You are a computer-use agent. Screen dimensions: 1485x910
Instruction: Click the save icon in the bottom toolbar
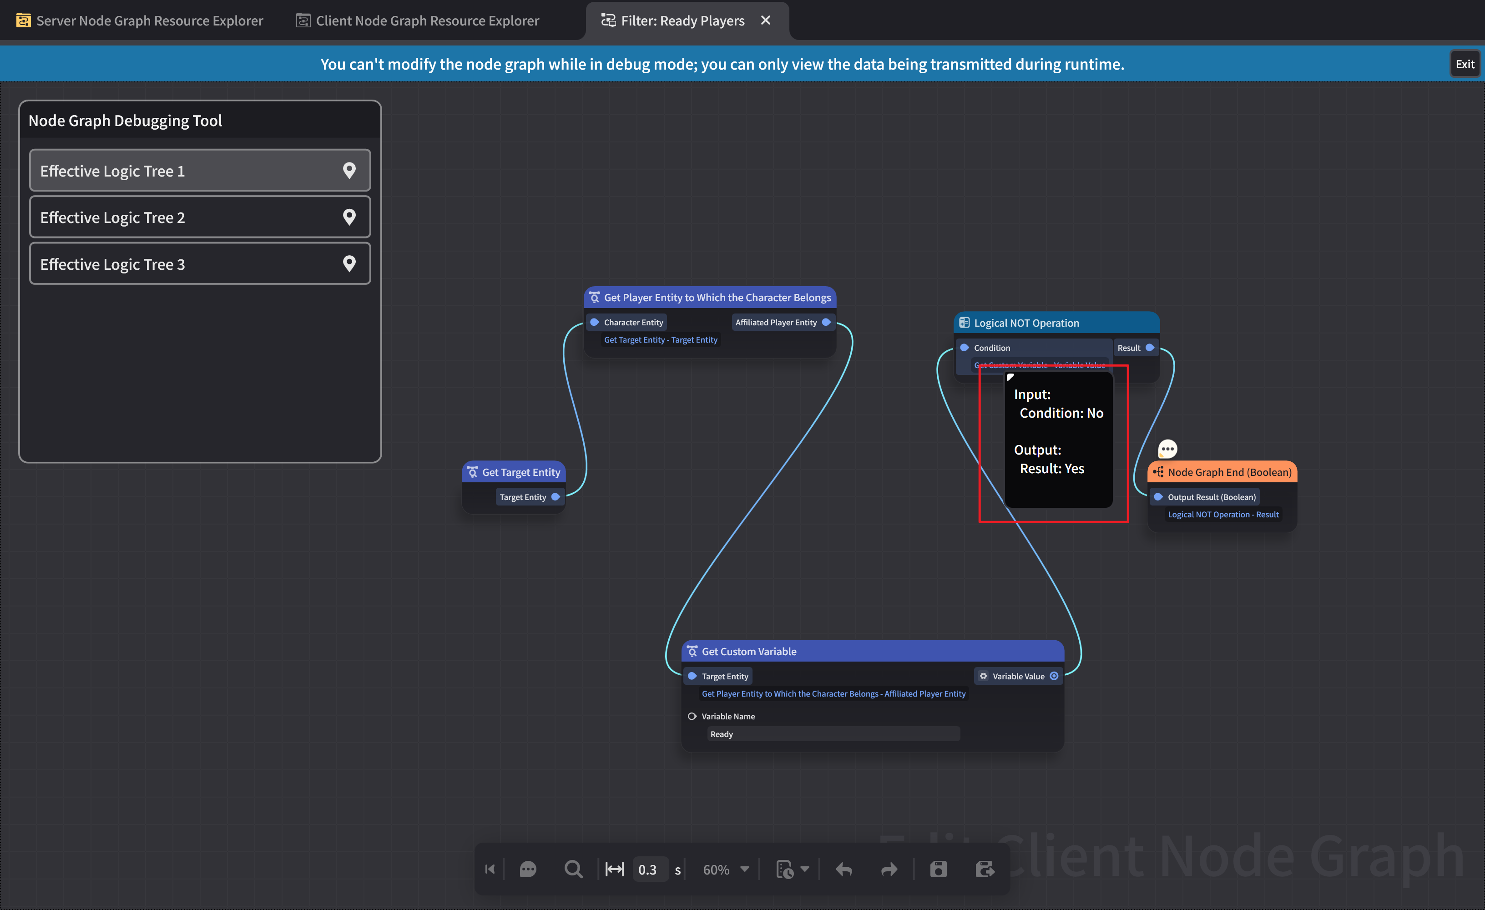(x=939, y=869)
